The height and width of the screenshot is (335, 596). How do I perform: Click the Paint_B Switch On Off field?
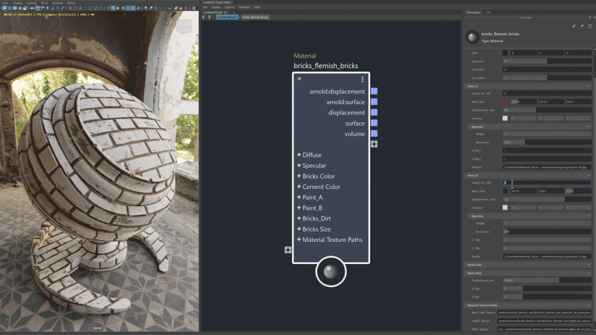[547, 183]
